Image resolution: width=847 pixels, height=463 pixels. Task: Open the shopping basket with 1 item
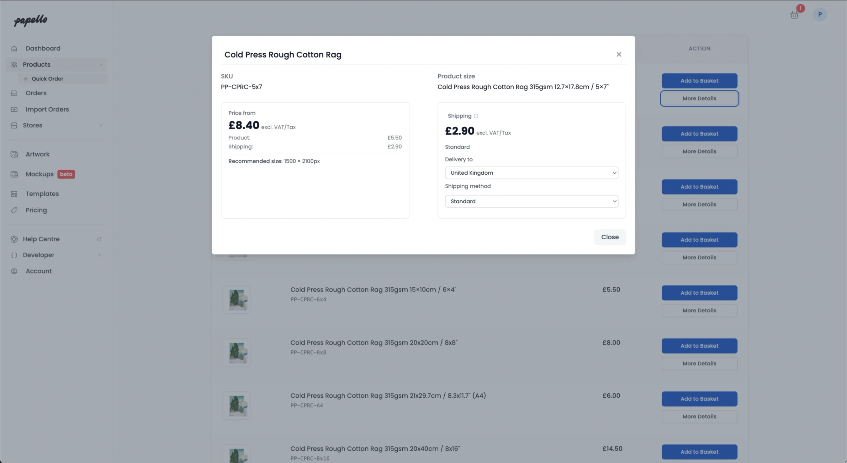point(794,14)
